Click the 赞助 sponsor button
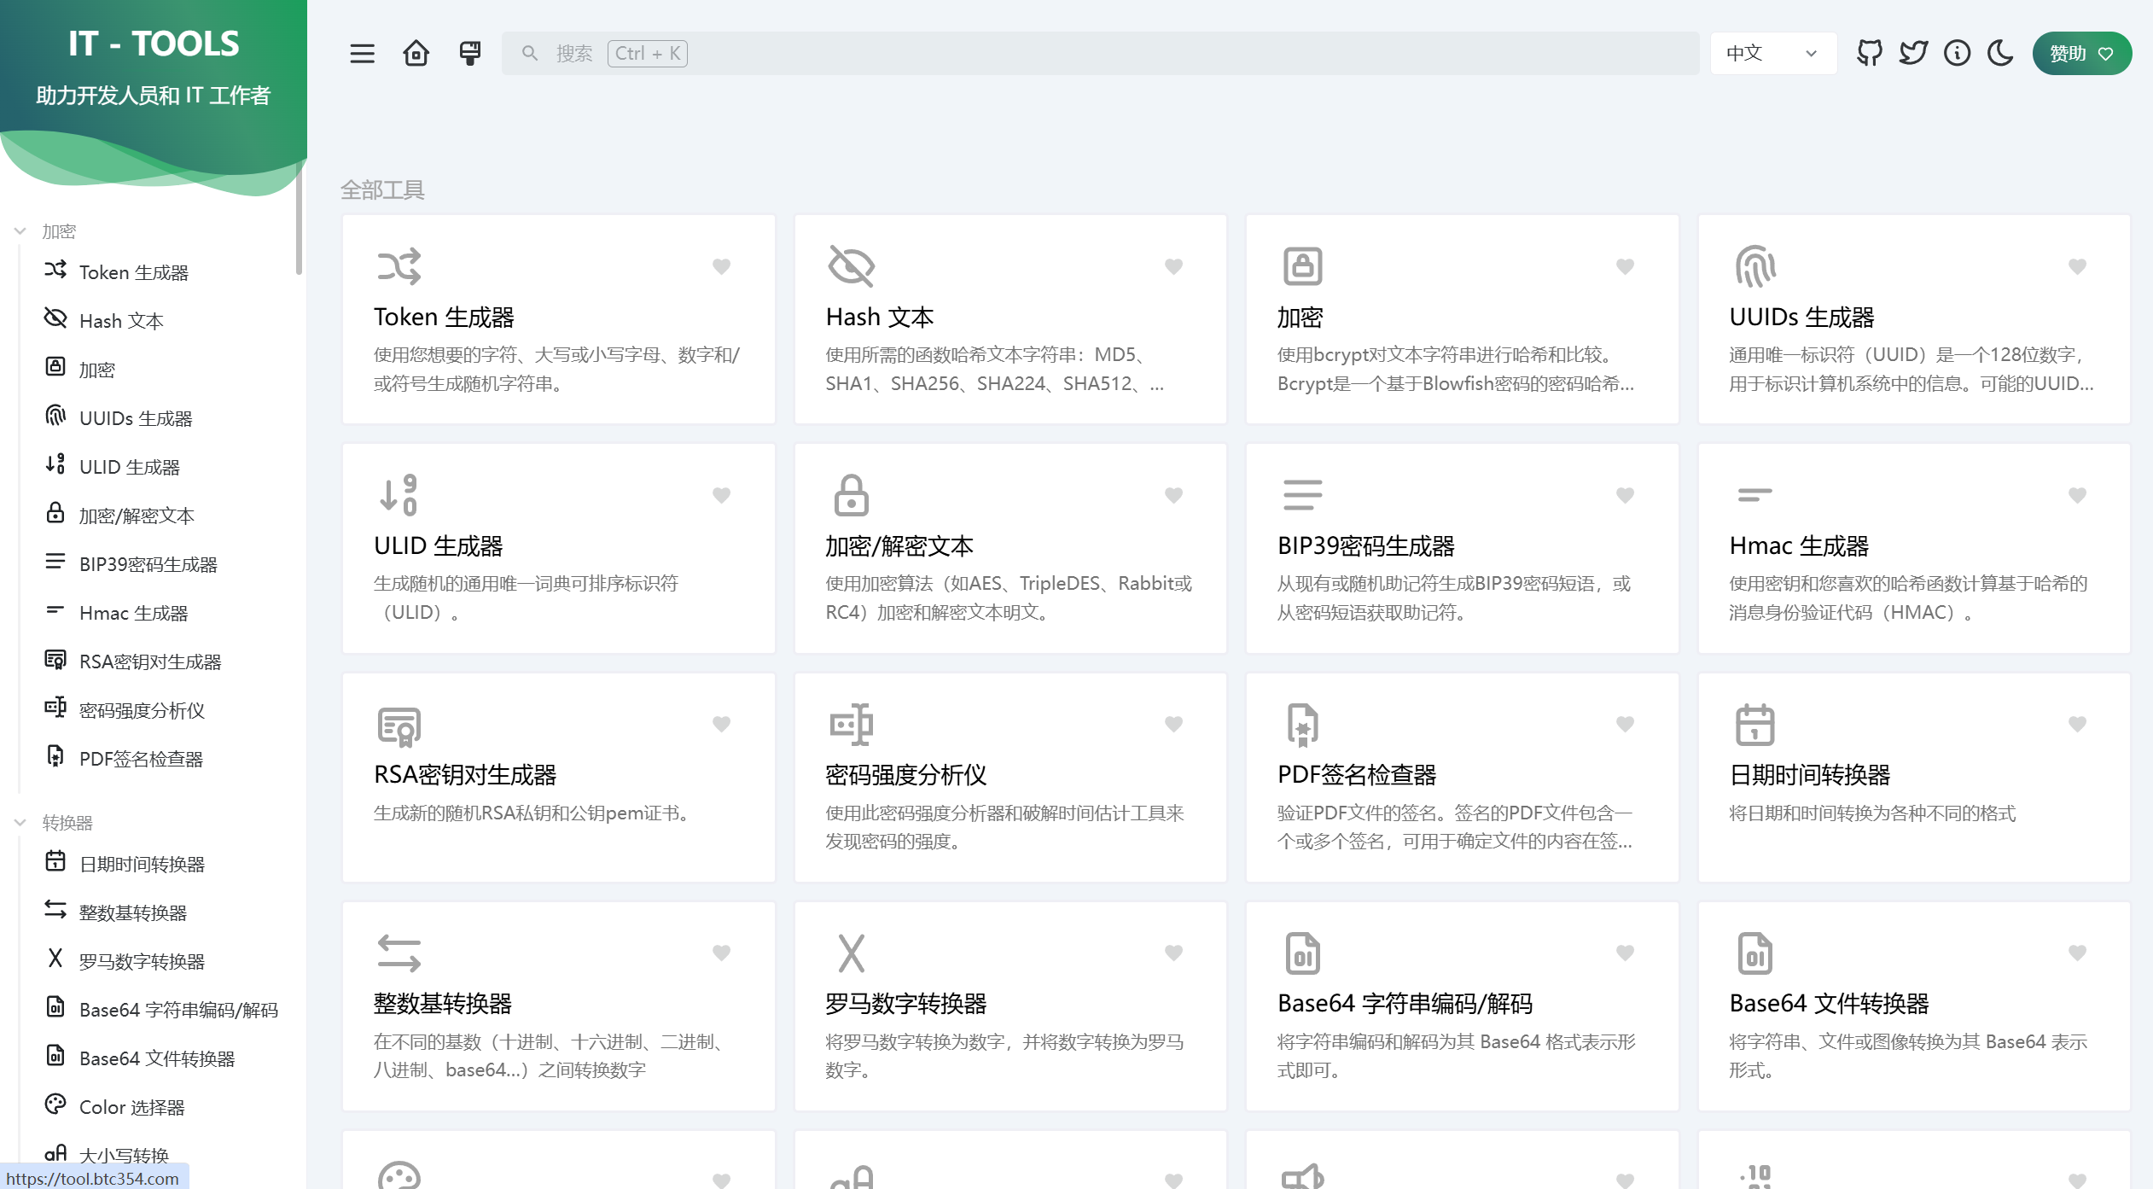The height and width of the screenshot is (1189, 2153). click(2081, 54)
